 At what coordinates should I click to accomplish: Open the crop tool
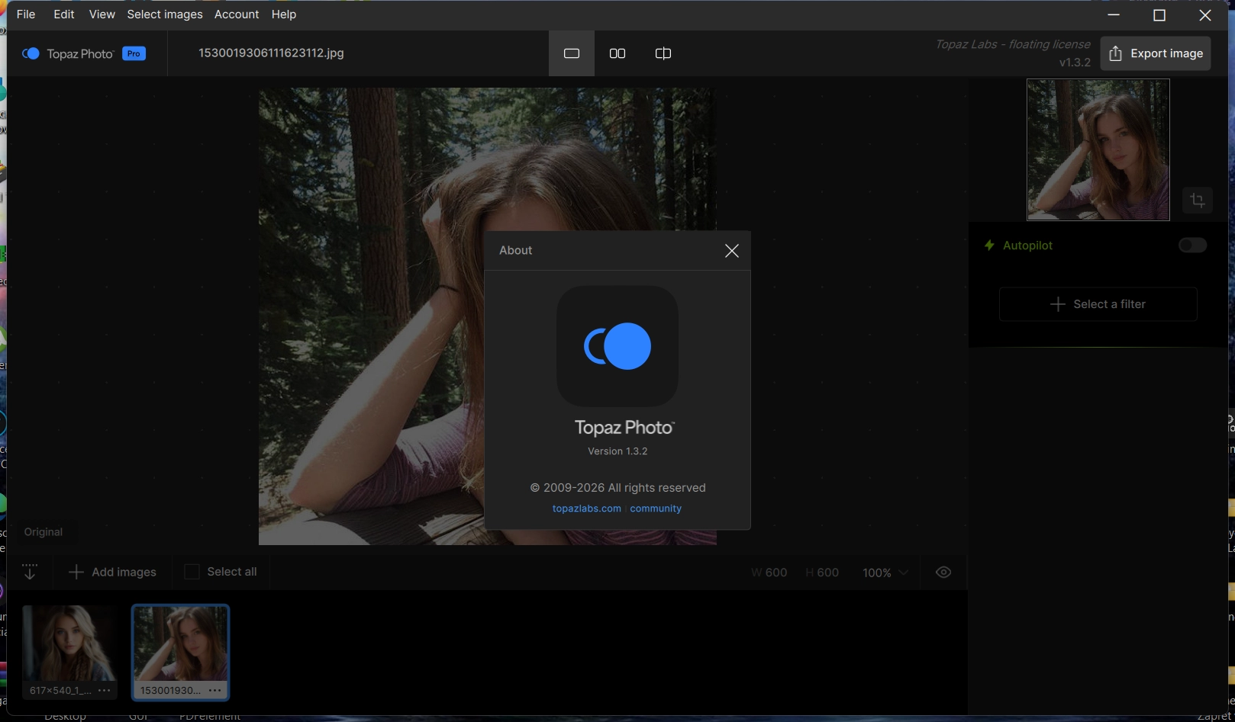tap(1197, 201)
